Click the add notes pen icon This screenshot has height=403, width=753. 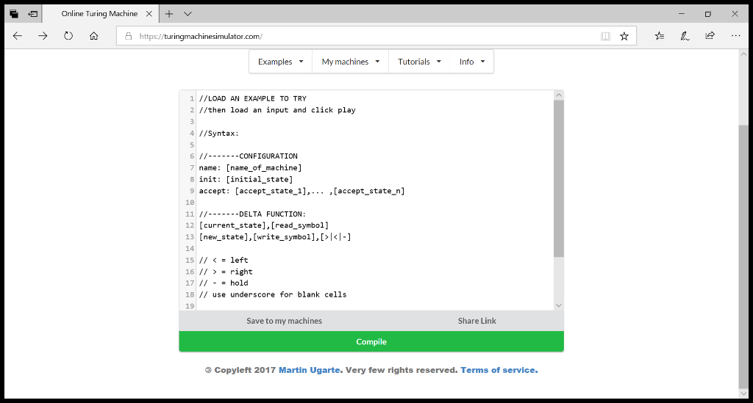tap(685, 36)
